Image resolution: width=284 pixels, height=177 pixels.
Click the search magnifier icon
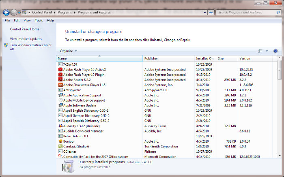pyautogui.click(x=278, y=13)
